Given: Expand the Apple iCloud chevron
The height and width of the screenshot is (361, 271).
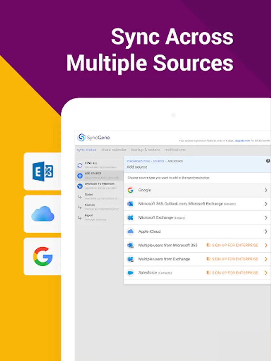Looking at the screenshot, I should tap(266, 231).
